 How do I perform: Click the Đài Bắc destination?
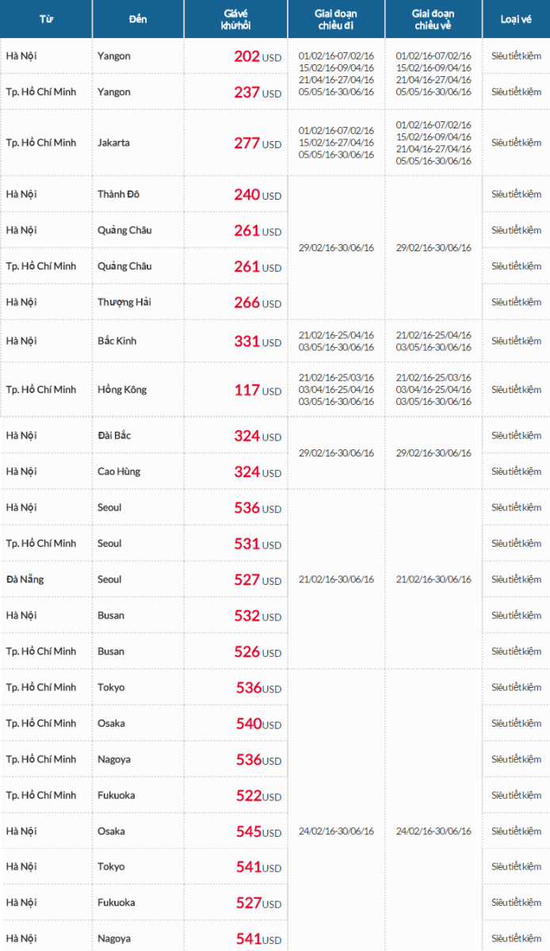pyautogui.click(x=115, y=435)
